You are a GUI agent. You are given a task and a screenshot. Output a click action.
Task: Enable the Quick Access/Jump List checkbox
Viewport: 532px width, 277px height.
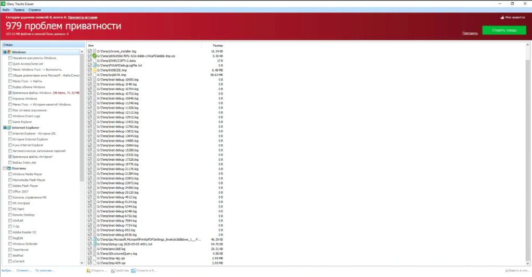(x=10, y=64)
